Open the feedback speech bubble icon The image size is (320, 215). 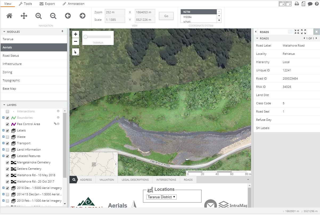pyautogui.click(x=310, y=4)
